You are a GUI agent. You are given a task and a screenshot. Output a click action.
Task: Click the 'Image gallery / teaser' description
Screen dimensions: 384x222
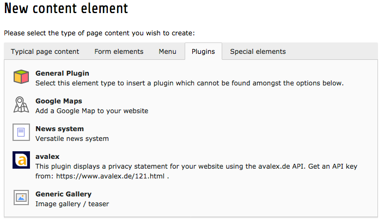point(72,204)
